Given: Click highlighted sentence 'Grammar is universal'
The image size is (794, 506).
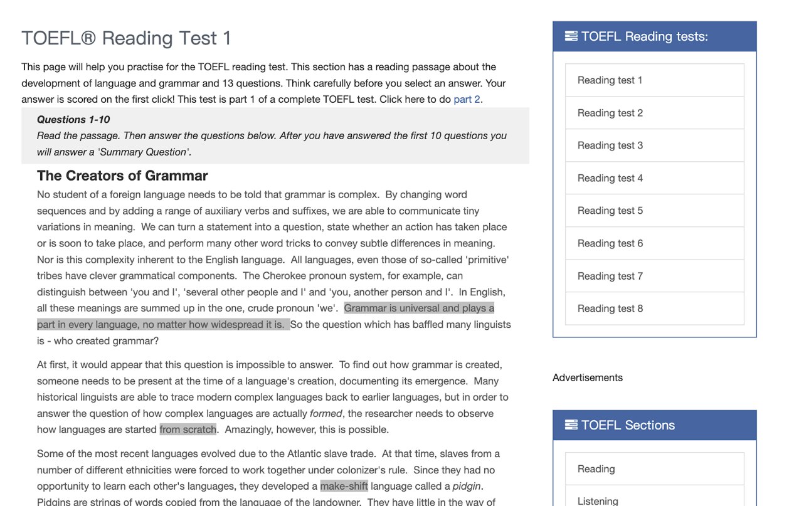Looking at the screenshot, I should pos(418,308).
